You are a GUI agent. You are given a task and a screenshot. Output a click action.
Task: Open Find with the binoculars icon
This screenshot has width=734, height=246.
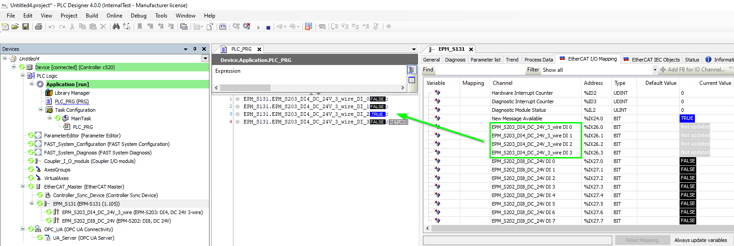coord(116,27)
